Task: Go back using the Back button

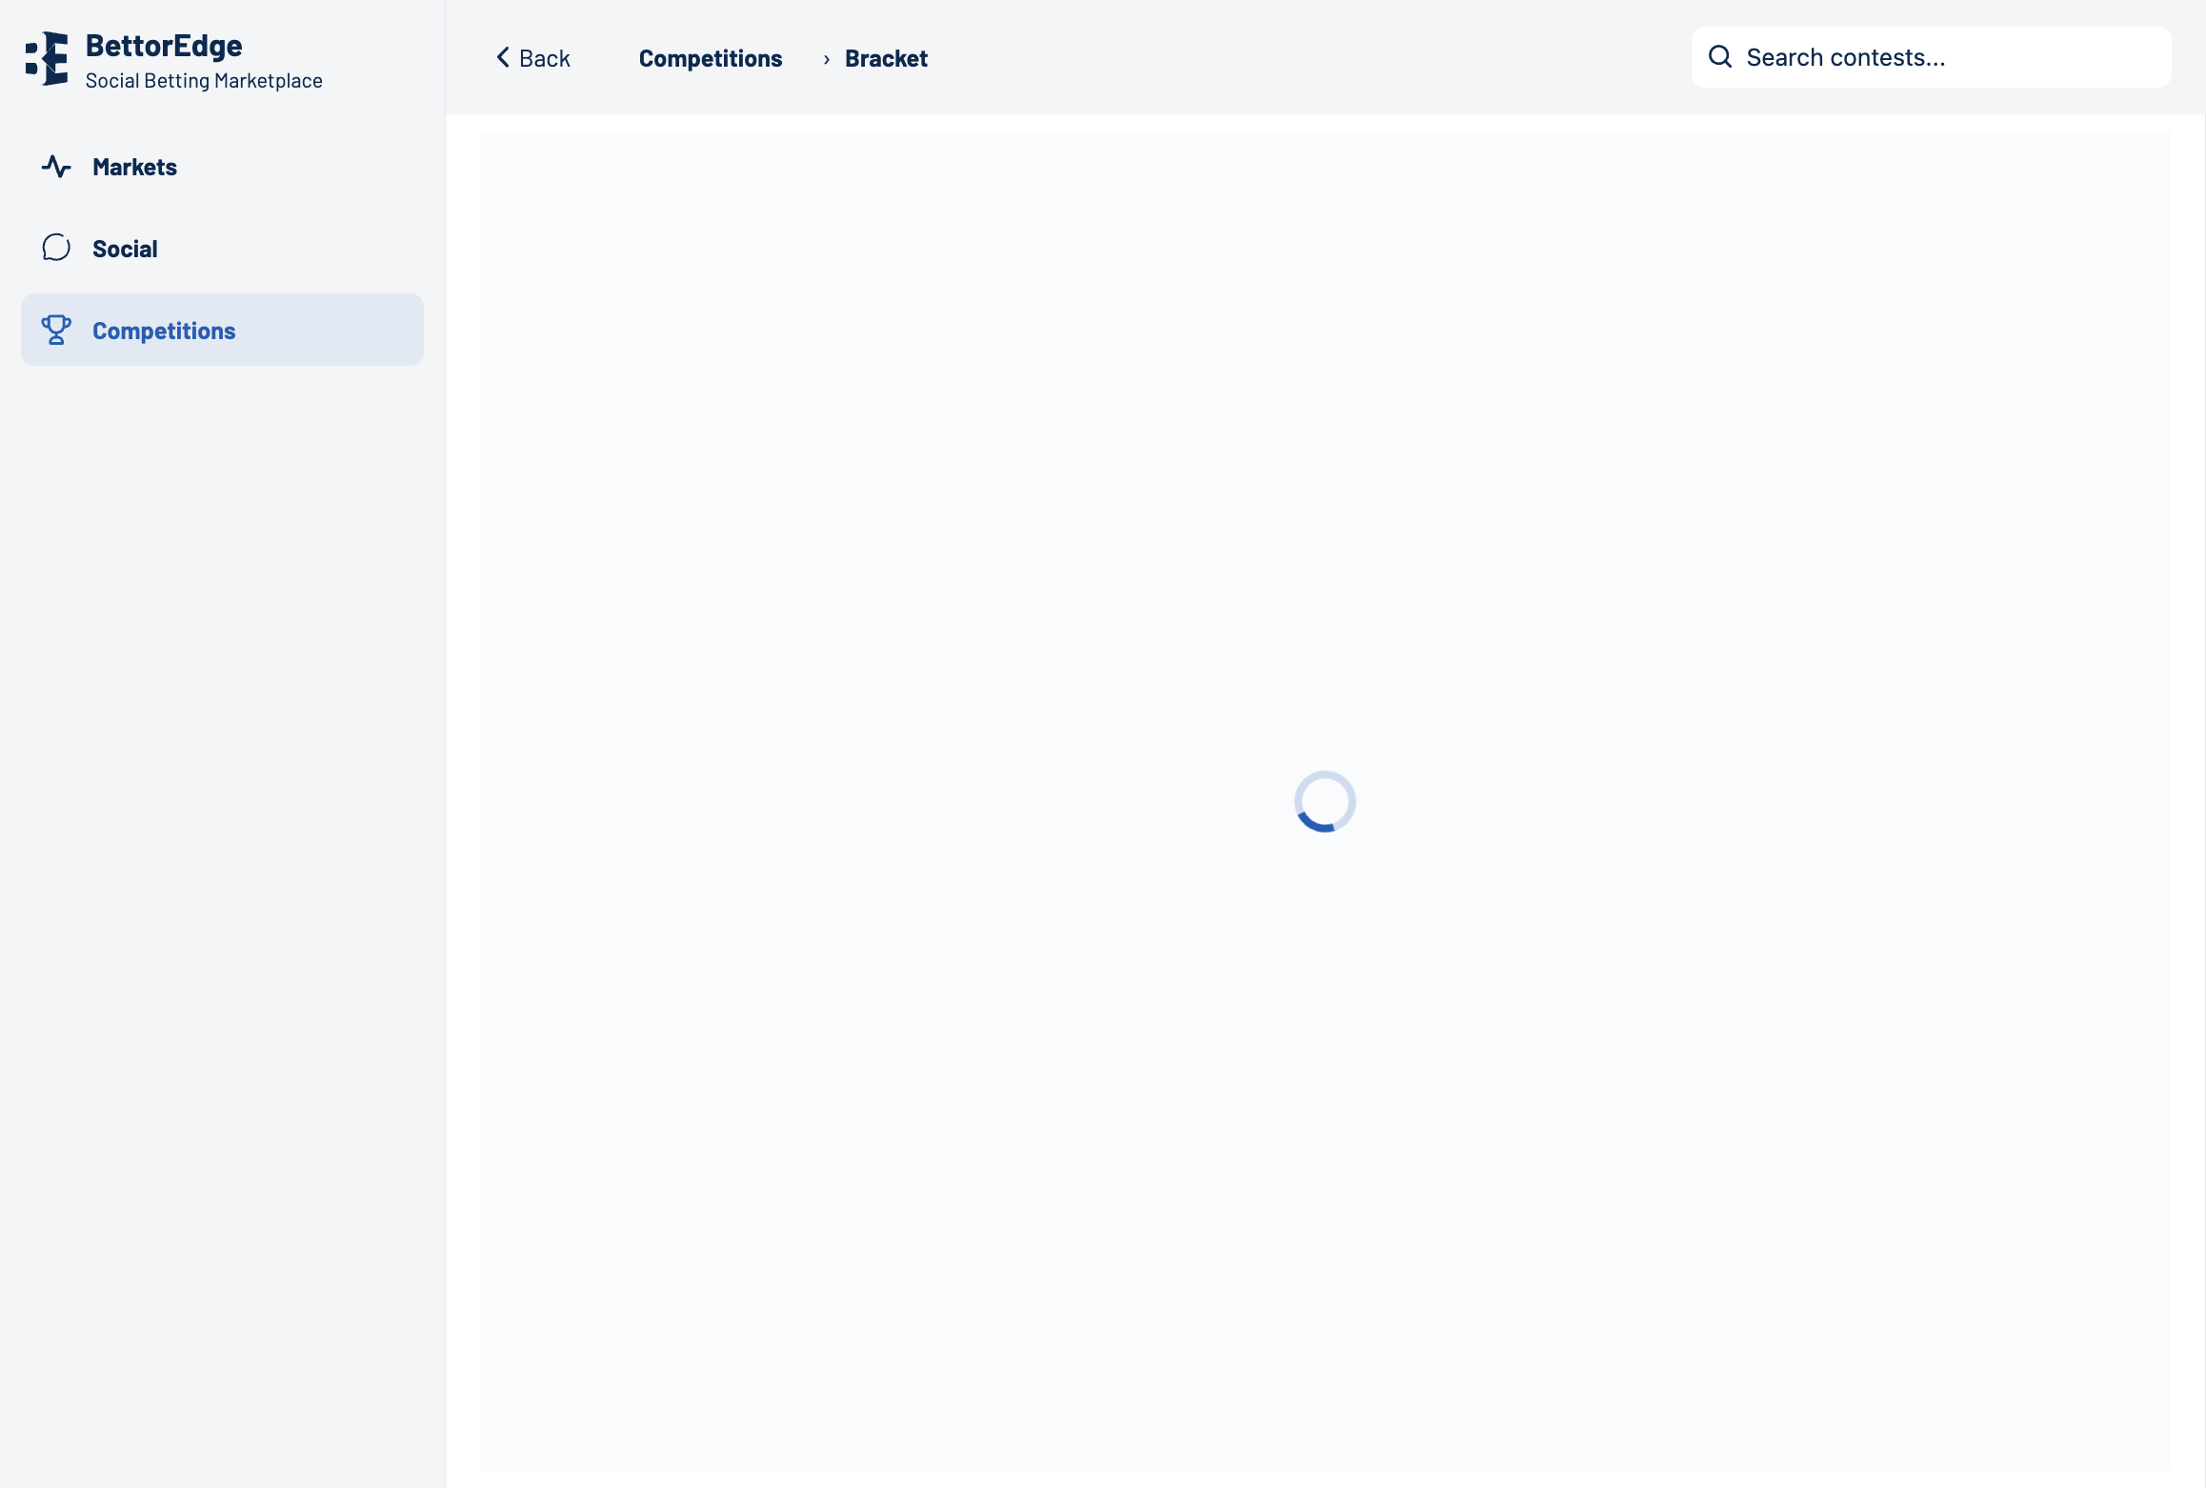Action: (x=533, y=58)
